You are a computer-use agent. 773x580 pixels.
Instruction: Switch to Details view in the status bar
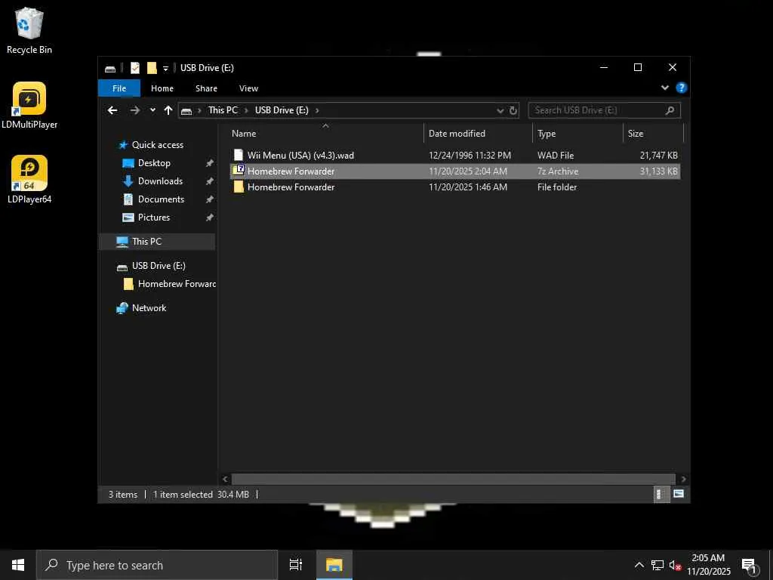(x=660, y=494)
